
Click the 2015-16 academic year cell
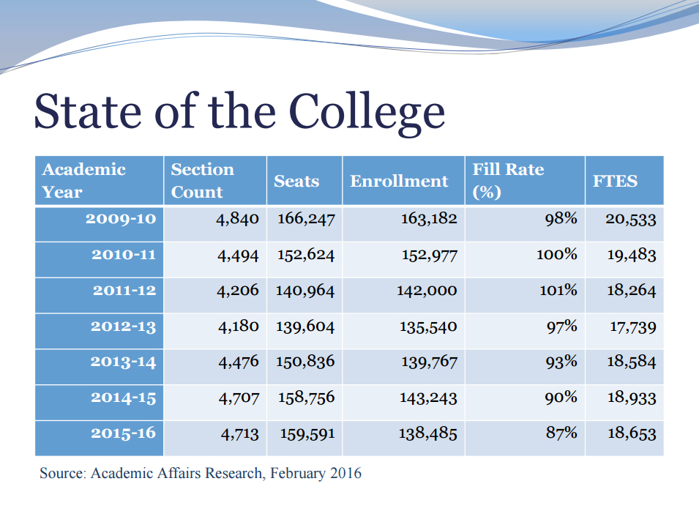pyautogui.click(x=100, y=439)
